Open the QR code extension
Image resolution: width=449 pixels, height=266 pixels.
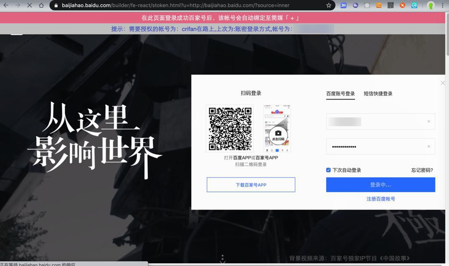(x=391, y=5)
